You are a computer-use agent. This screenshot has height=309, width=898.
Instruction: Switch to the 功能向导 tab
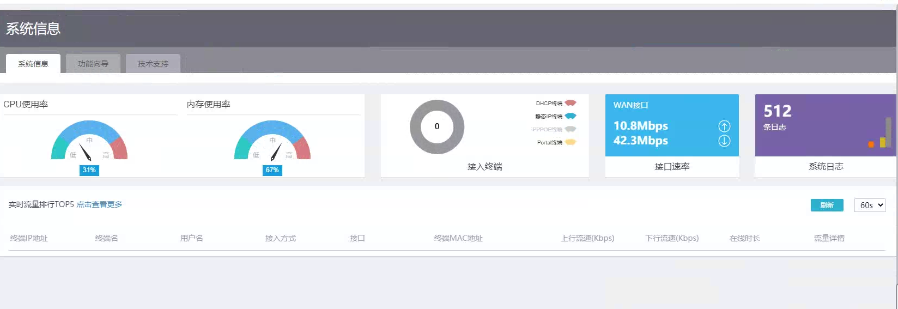coord(93,64)
